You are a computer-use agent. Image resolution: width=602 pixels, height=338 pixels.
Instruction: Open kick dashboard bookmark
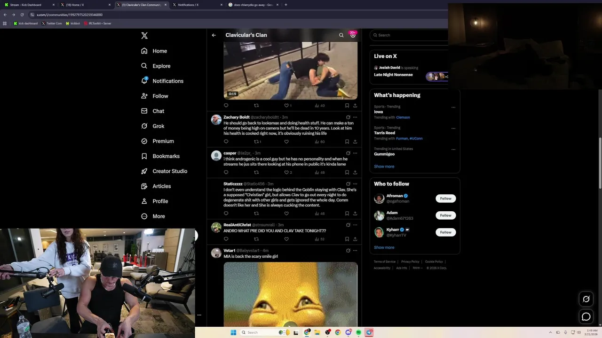pyautogui.click(x=25, y=23)
